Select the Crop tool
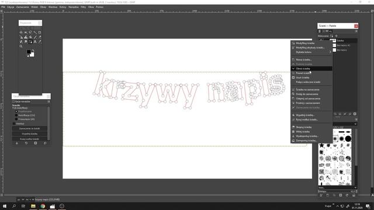The width and height of the screenshot is (374, 210). click(x=40, y=33)
